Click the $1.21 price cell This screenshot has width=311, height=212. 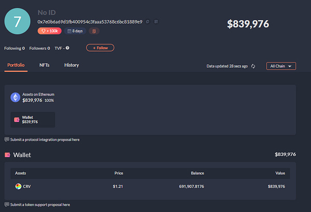click(118, 187)
